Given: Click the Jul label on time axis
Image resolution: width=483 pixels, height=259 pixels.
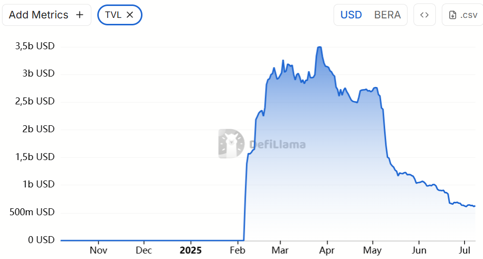Looking at the screenshot, I should [465, 250].
